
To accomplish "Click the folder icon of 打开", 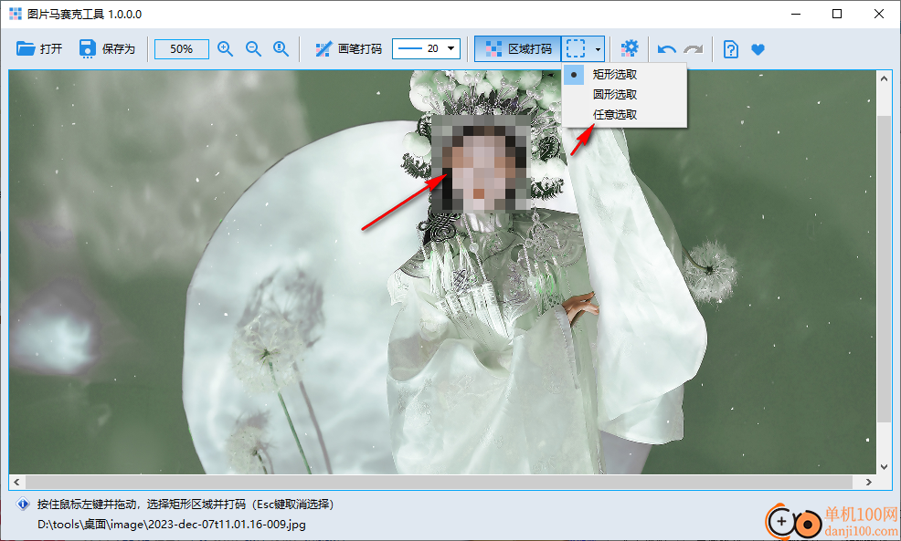I will 26,48.
